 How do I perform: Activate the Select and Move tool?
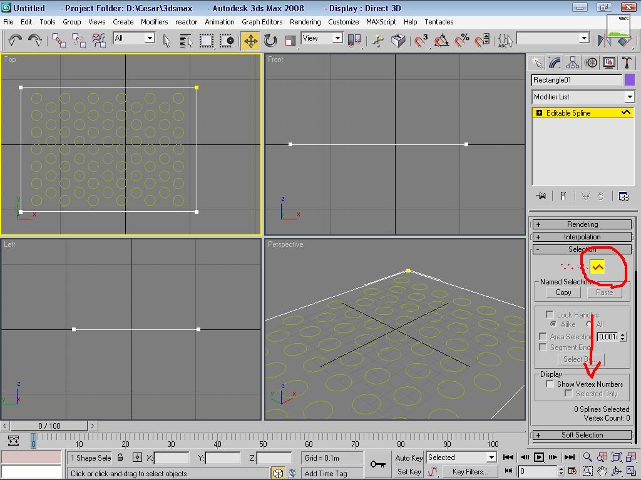click(x=250, y=41)
